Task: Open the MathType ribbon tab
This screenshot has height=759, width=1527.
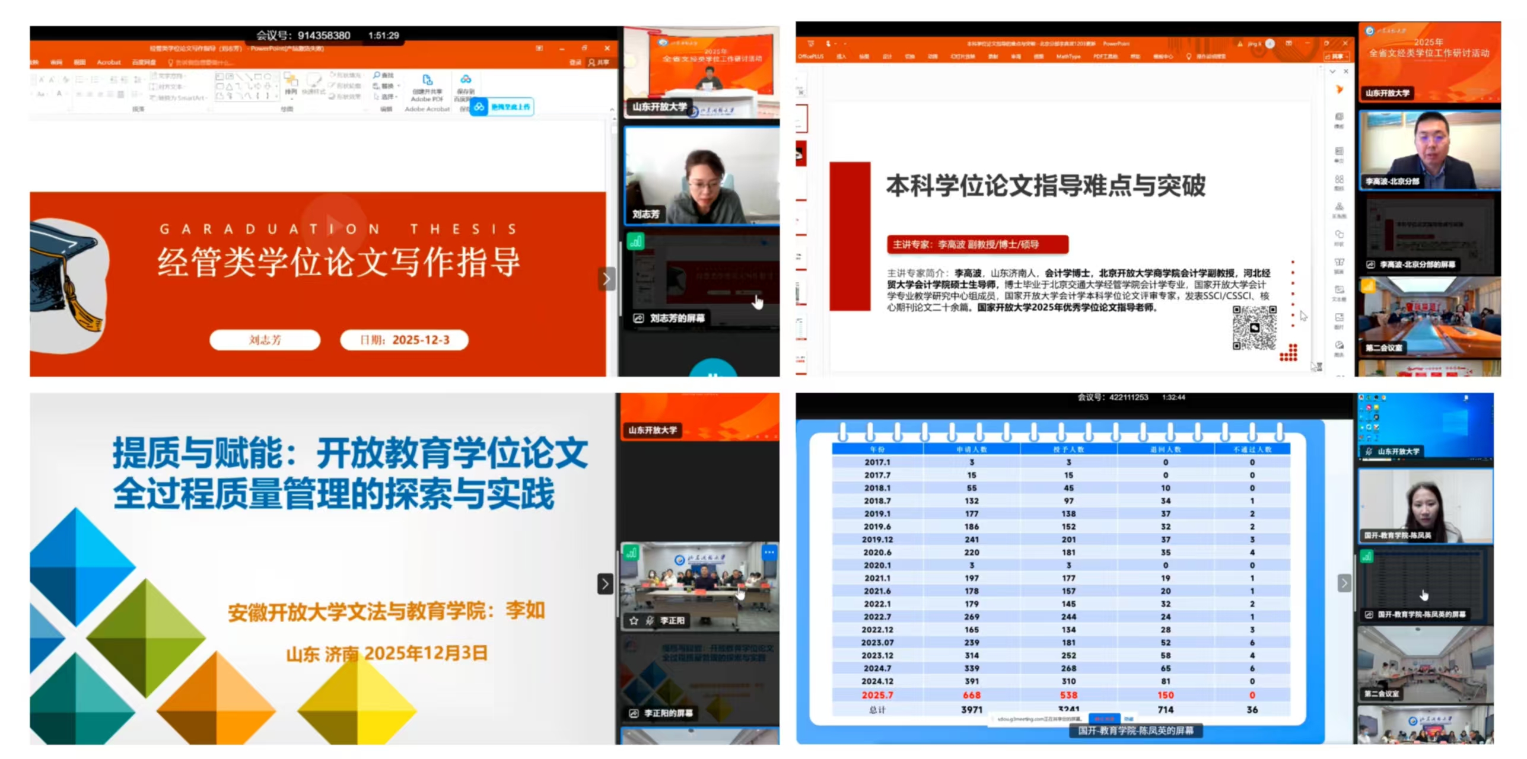Action: pos(1068,57)
